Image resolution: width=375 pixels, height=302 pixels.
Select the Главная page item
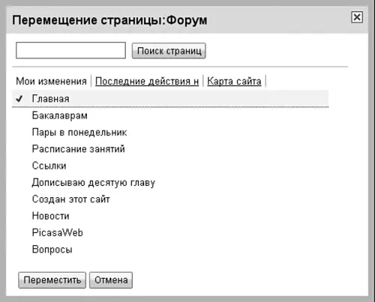(x=170, y=99)
